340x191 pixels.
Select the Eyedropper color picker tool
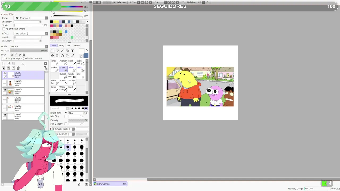tap(72, 56)
